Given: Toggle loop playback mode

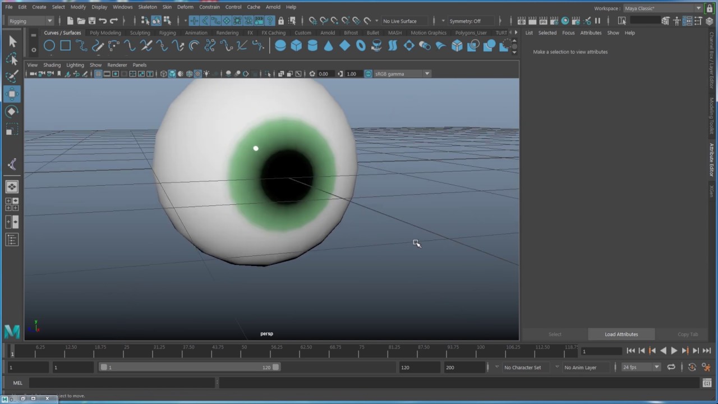Looking at the screenshot, I should pos(671,367).
